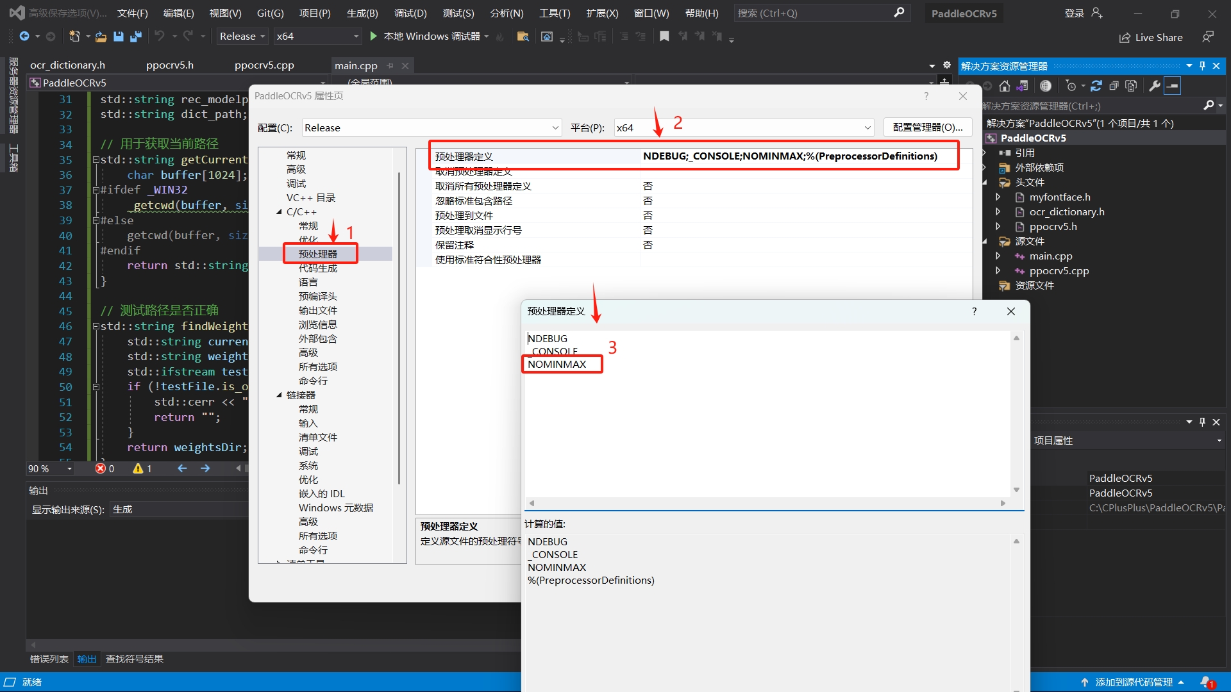Click the Home icon in Solution Explorer
This screenshot has width=1231, height=692.
point(1005,86)
